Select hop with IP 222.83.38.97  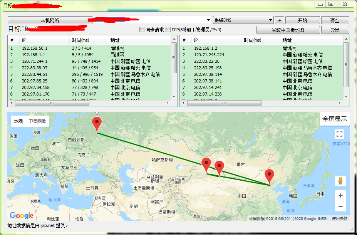point(89,68)
